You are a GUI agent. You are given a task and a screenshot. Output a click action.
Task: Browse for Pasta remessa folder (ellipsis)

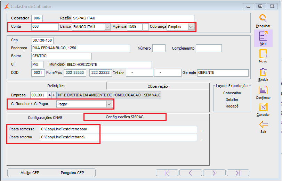click(202, 130)
